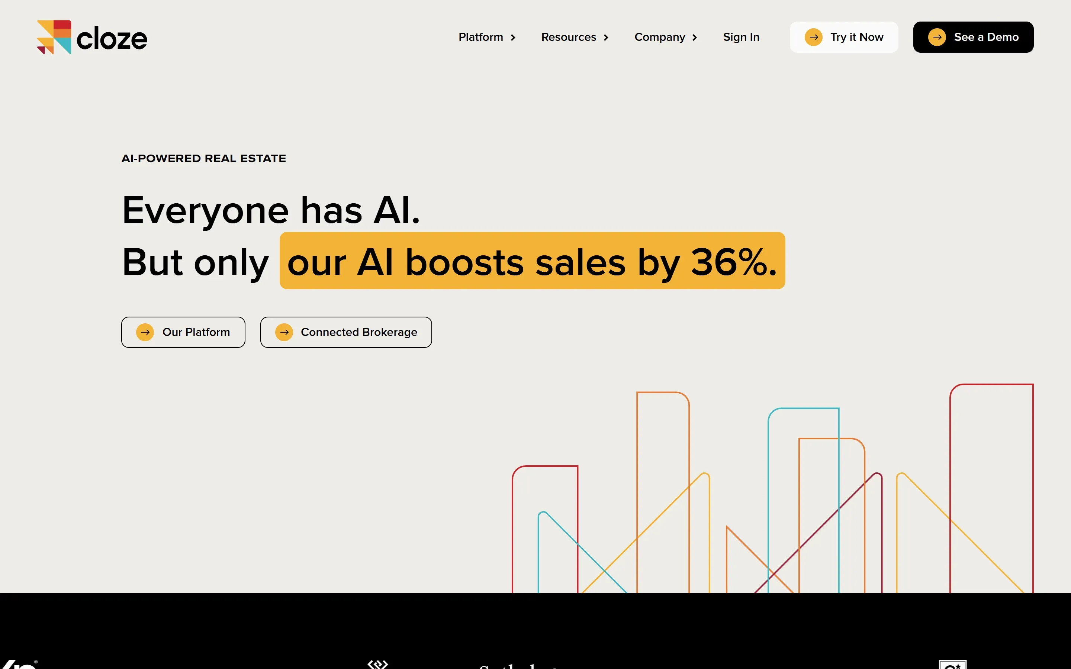Click arrow icon in See a Demo
Viewport: 1071px width, 669px height.
click(x=937, y=37)
